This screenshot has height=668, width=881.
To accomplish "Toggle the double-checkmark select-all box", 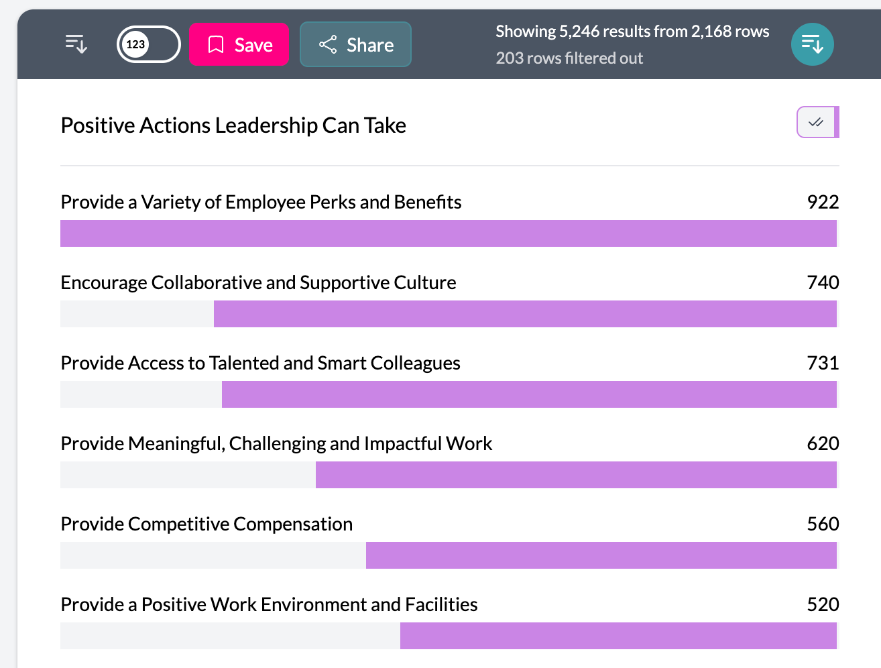I will (x=817, y=122).
